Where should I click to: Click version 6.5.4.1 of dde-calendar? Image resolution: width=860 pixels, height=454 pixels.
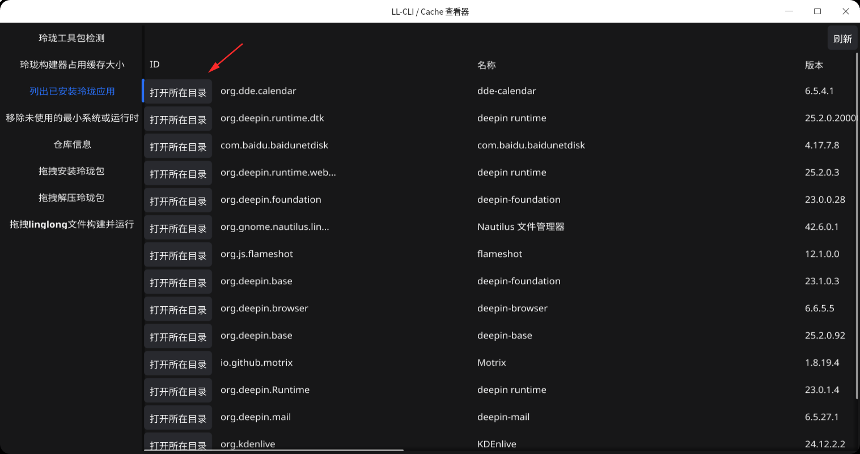point(819,91)
